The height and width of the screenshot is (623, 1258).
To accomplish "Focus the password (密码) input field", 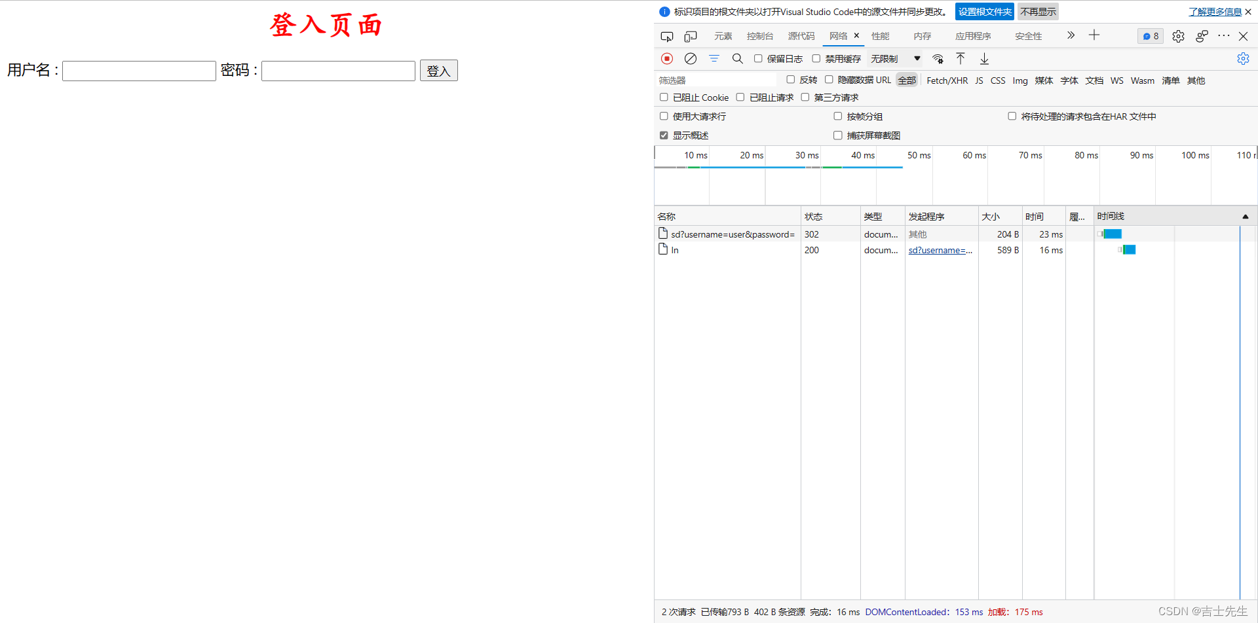I will [338, 71].
